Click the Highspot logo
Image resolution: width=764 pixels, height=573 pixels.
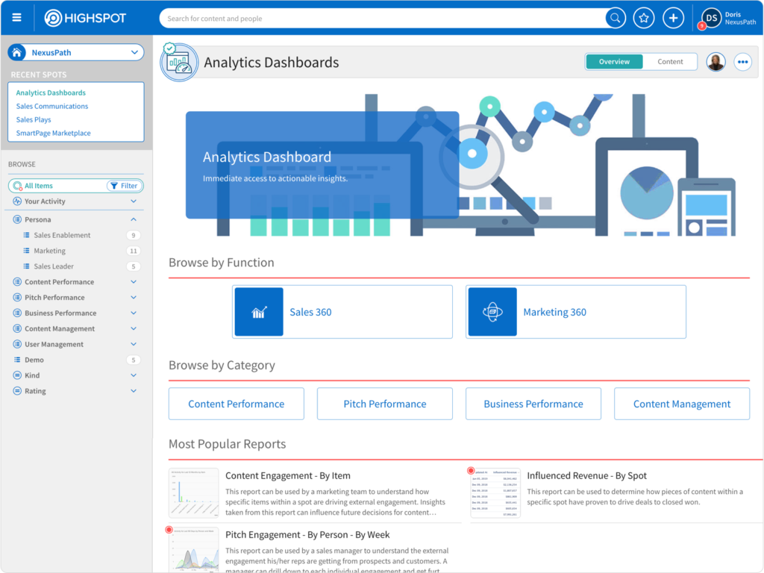pyautogui.click(x=85, y=18)
